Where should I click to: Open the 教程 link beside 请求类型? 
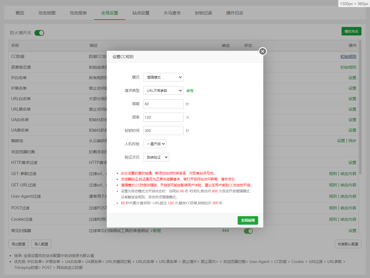pos(190,91)
